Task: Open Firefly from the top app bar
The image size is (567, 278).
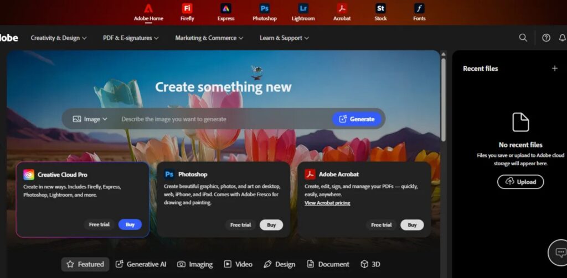Action: (x=187, y=9)
